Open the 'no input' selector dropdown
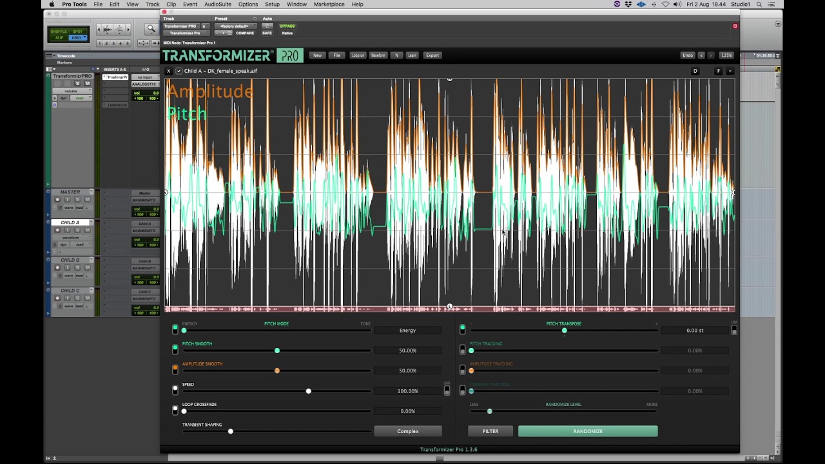This screenshot has height=464, width=825. tap(145, 77)
